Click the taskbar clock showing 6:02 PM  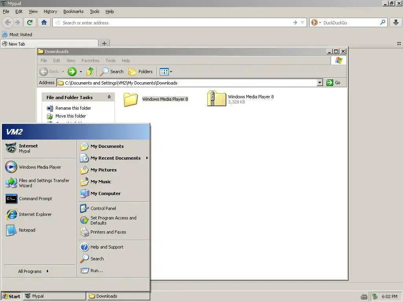(x=389, y=296)
